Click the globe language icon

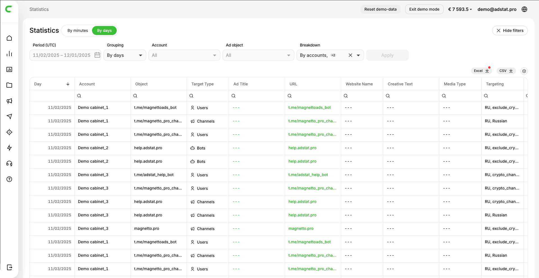[x=524, y=9]
